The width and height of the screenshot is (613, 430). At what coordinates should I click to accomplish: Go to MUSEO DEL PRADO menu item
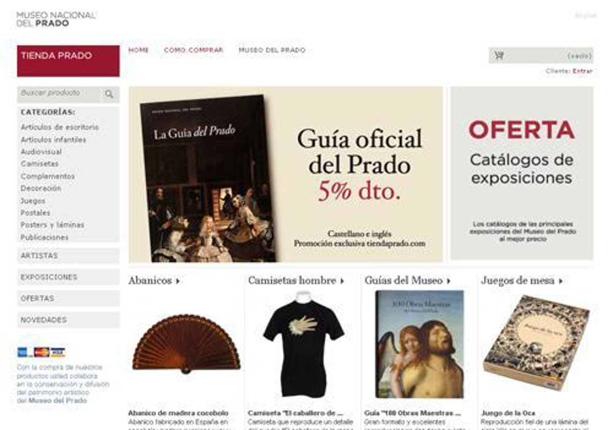coord(272,50)
